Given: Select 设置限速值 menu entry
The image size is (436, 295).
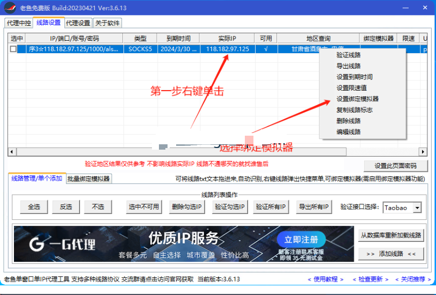Looking at the screenshot, I should click(352, 88).
